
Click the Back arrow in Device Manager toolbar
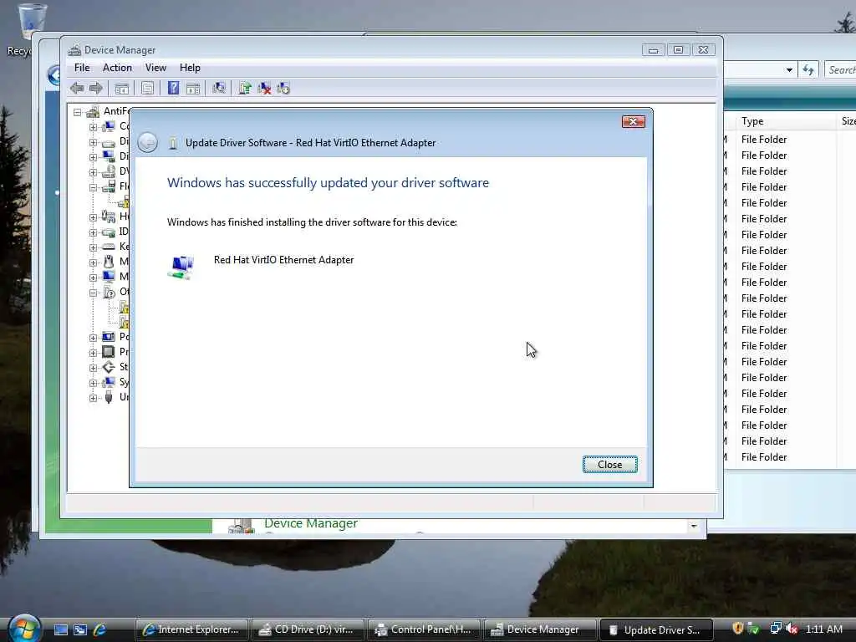click(77, 88)
